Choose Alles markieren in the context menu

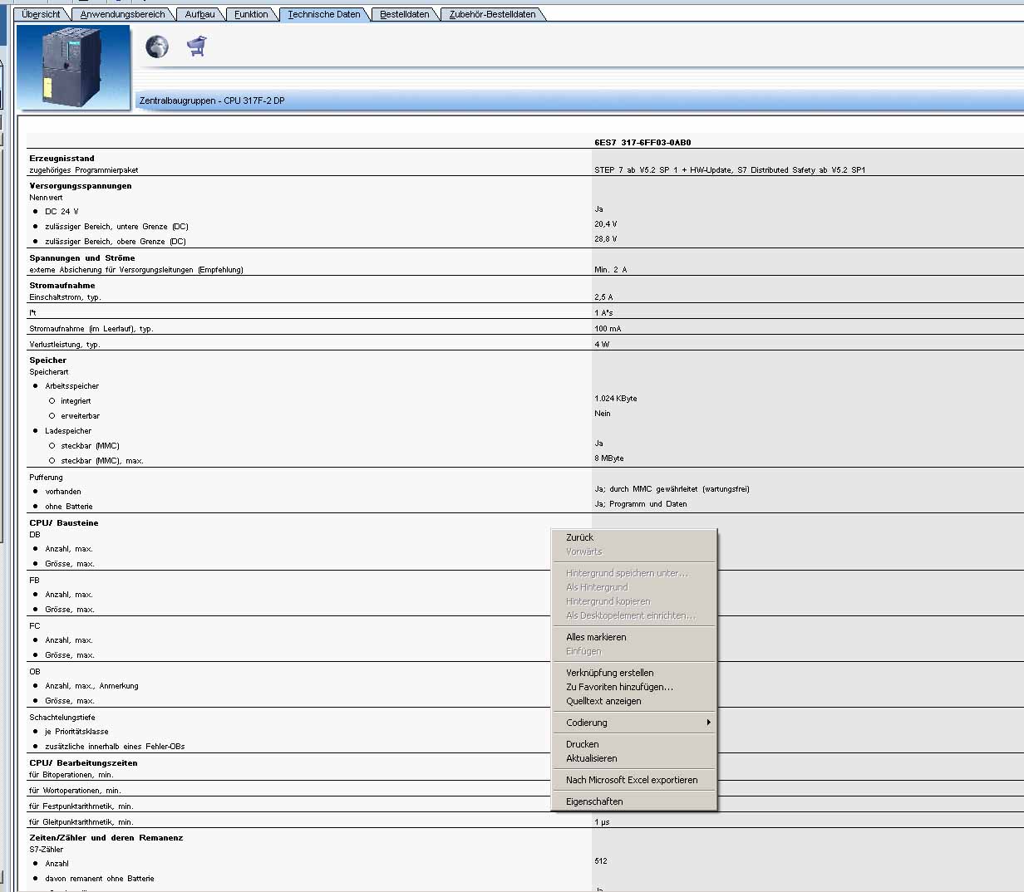pos(634,637)
